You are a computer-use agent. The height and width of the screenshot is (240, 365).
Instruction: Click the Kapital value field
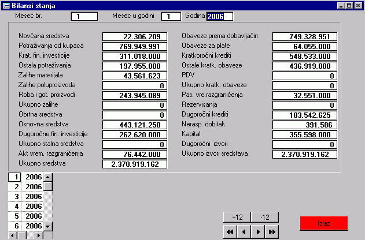pyautogui.click(x=305, y=134)
